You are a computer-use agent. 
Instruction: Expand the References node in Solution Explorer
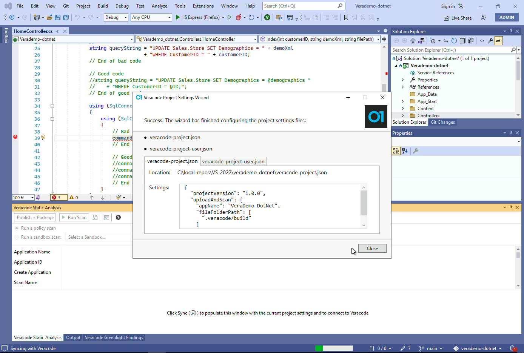point(402,87)
